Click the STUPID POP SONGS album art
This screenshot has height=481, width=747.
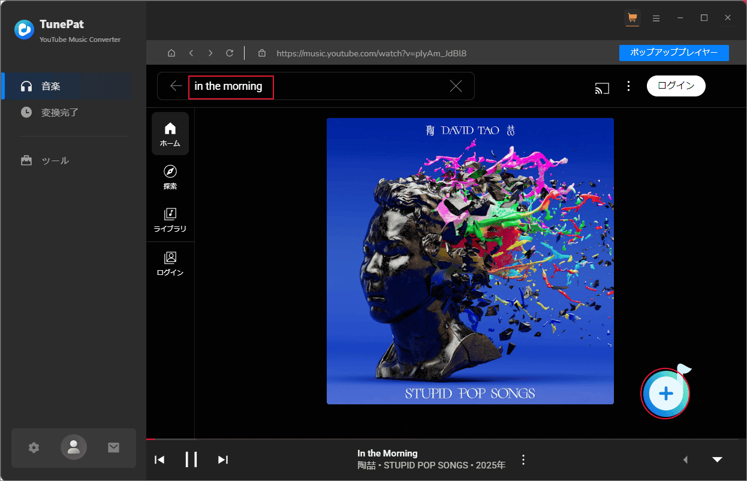point(470,261)
